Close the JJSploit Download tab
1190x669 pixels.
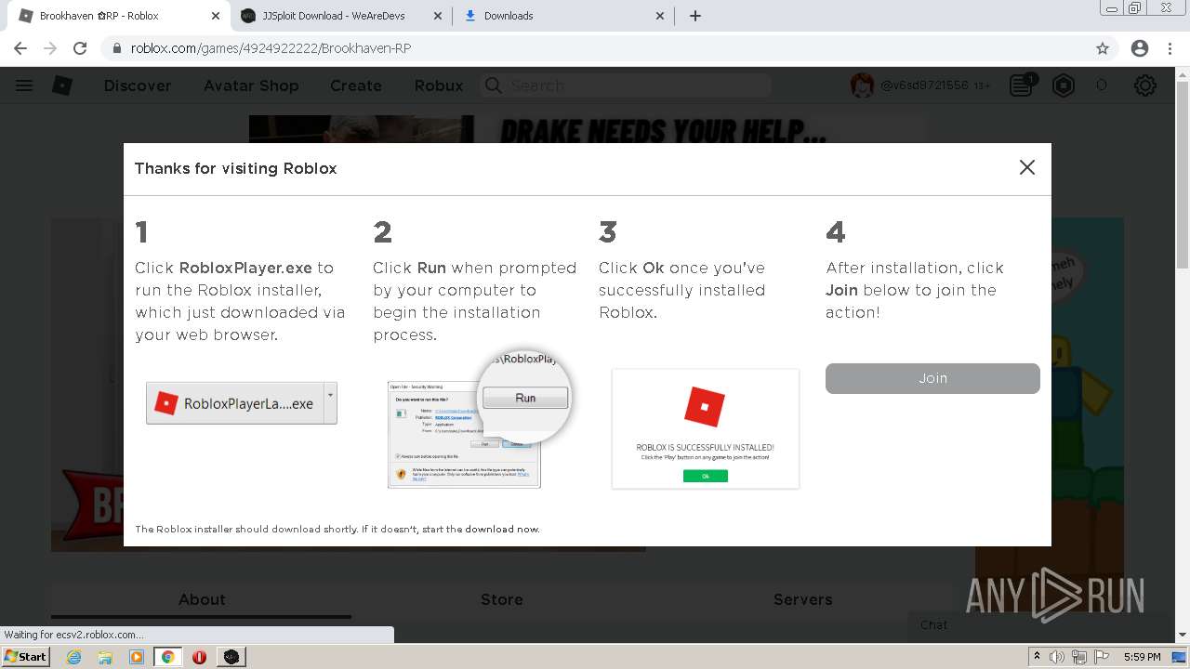438,16
